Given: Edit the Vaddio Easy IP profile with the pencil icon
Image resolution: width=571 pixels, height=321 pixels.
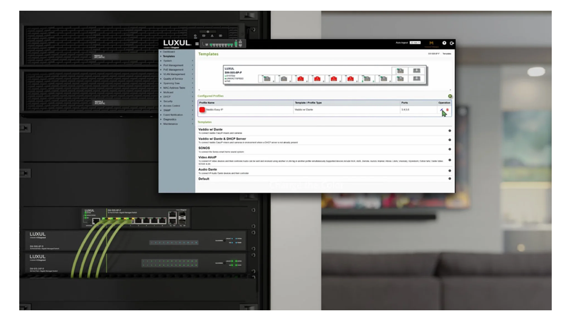Looking at the screenshot, I should click(441, 110).
